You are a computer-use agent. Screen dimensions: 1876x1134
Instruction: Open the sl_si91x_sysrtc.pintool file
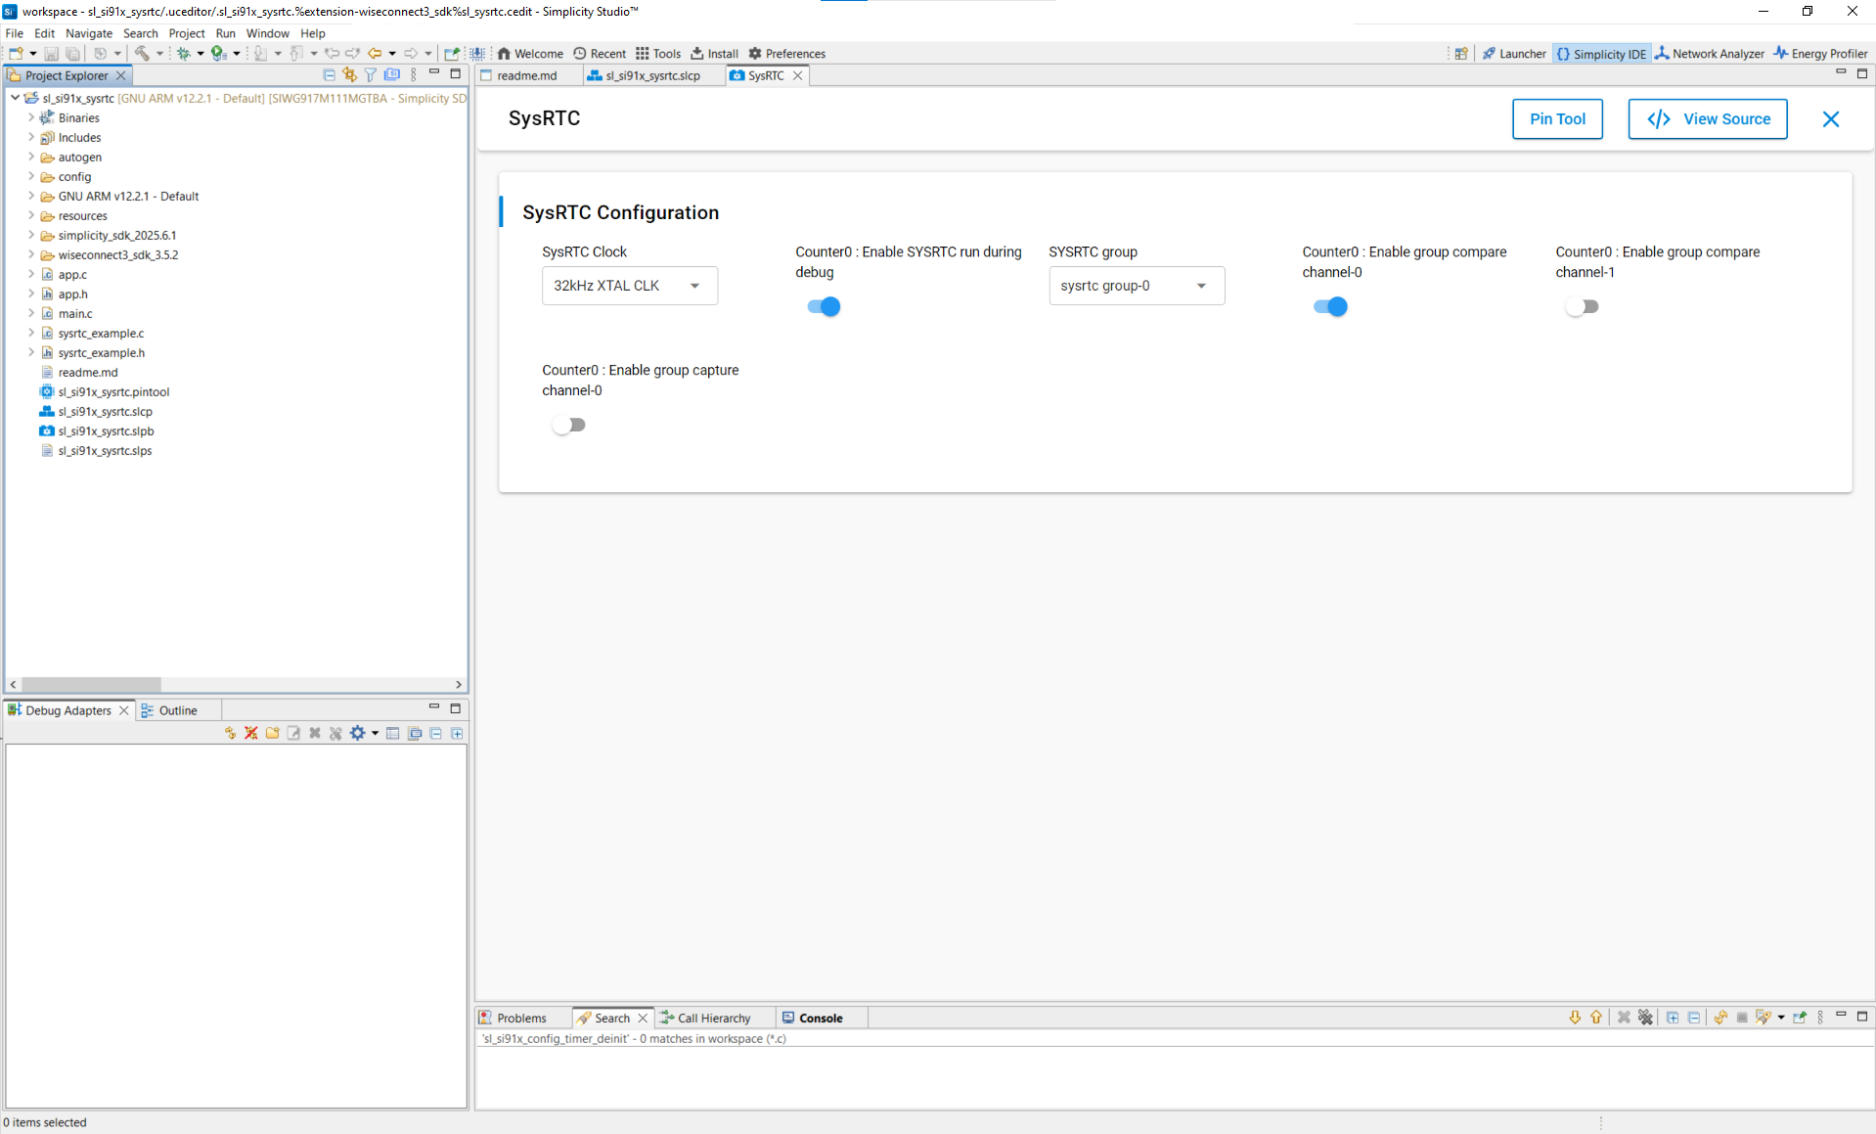[x=113, y=392]
